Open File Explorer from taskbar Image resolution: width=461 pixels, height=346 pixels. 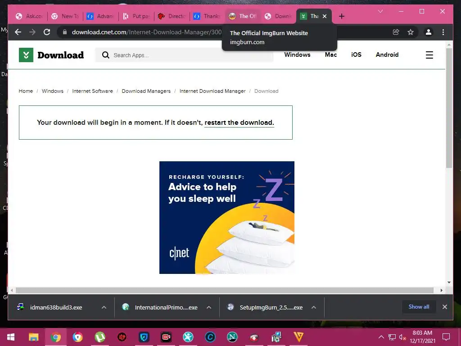tap(33, 337)
